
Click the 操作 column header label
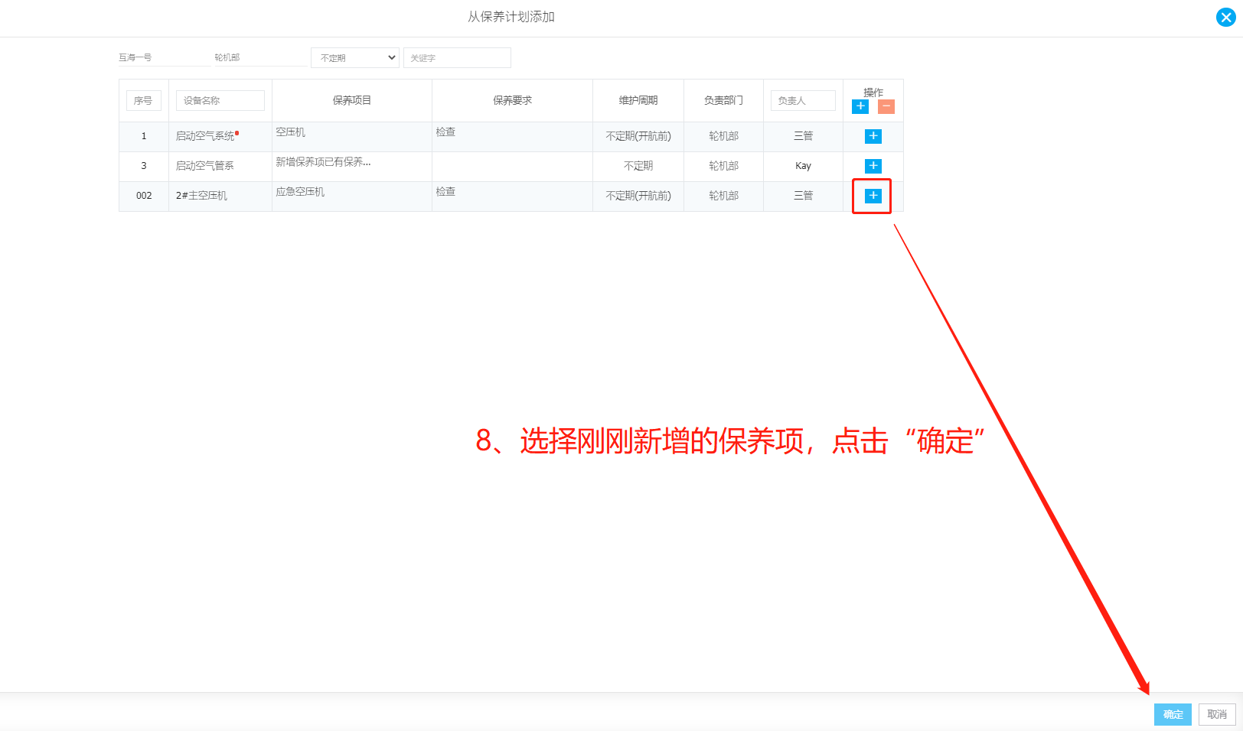873,92
